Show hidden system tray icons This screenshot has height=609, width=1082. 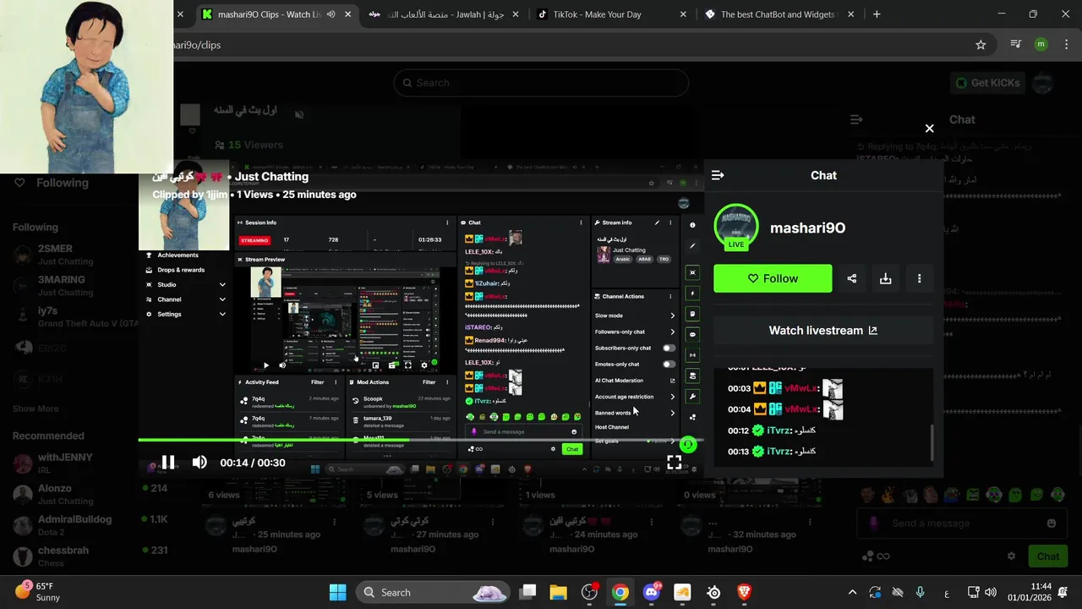pyautogui.click(x=852, y=592)
